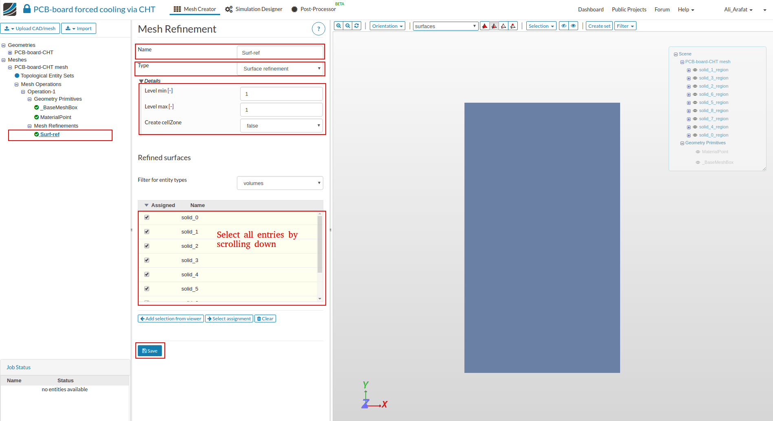Image resolution: width=773 pixels, height=421 pixels.
Task: Go to the Dashboard
Action: click(x=591, y=9)
